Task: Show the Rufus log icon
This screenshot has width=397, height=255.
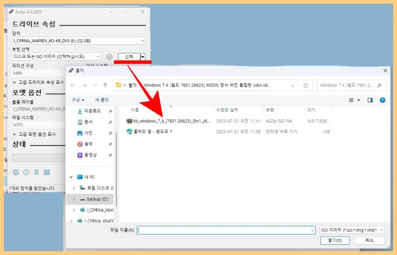Action: coord(47,172)
